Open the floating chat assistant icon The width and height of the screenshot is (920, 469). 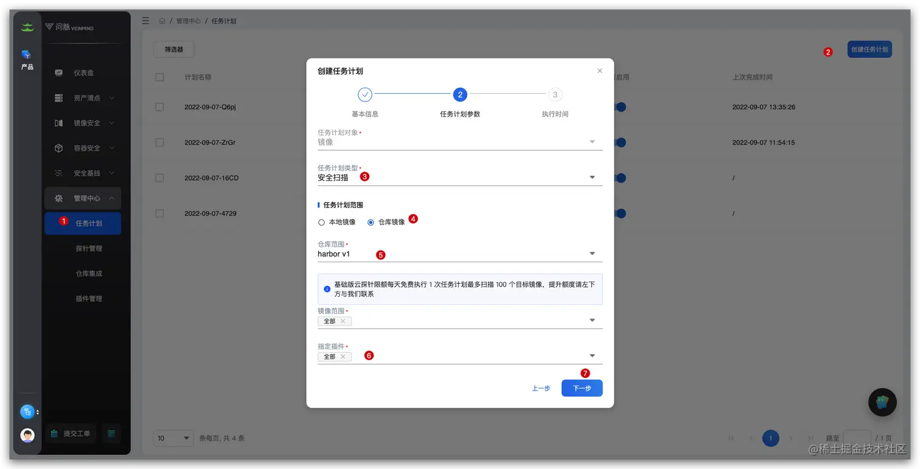pos(882,402)
